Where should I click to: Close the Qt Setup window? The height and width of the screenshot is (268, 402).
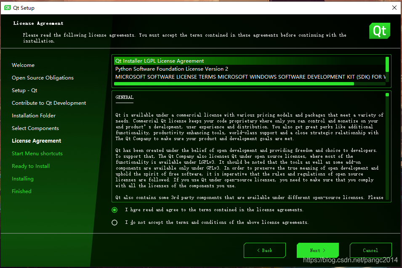click(394, 8)
